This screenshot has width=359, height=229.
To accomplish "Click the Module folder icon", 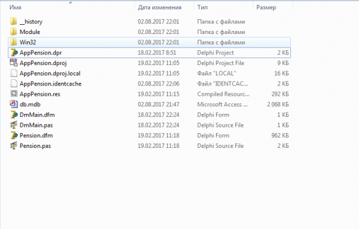I will point(14,32).
